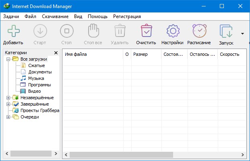Click the Очереди stacked folders icon
Image resolution: width=250 pixels, height=161 pixels.
[x=16, y=117]
